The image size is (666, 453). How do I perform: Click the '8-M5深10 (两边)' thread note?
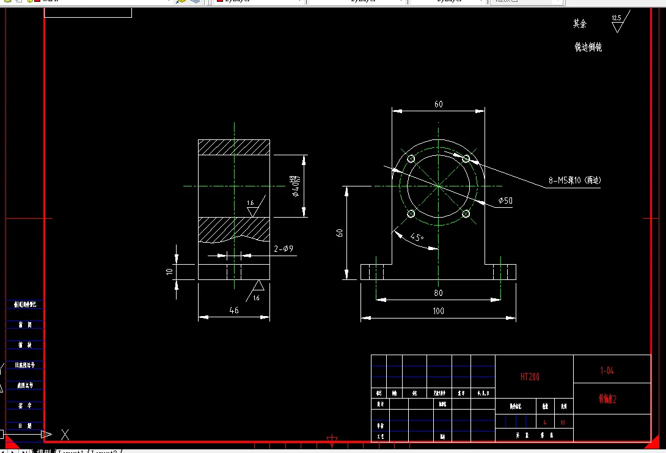pyautogui.click(x=575, y=180)
